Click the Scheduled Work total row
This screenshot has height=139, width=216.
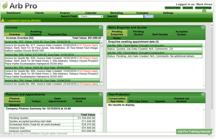pos(52,125)
